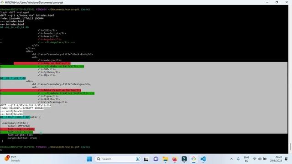This screenshot has width=292, height=164.
Task: Click the Back-End secondary-title h3 line
Action: tap(63, 54)
